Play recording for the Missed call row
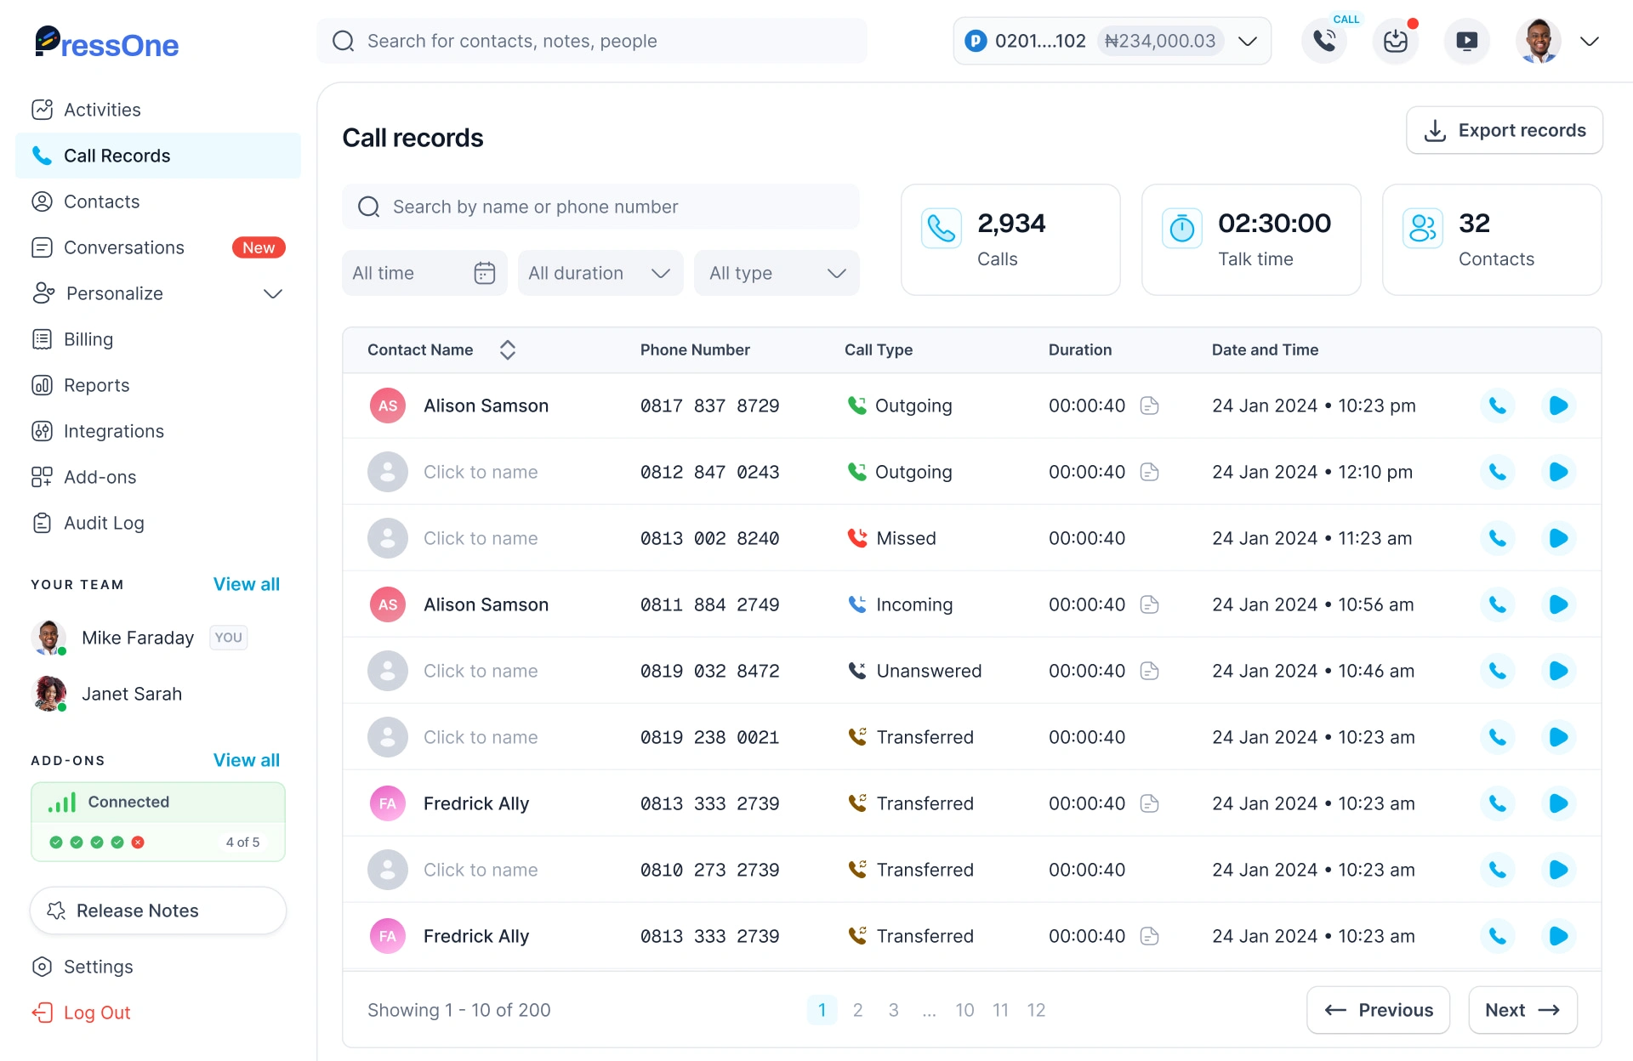This screenshot has height=1061, width=1633. [x=1558, y=538]
